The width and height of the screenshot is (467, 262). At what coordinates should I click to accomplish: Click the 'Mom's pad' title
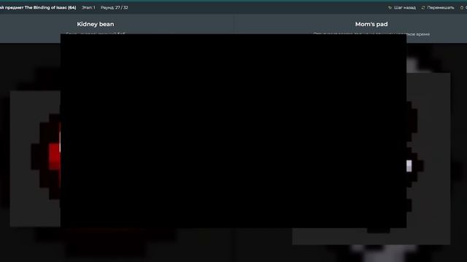click(371, 24)
